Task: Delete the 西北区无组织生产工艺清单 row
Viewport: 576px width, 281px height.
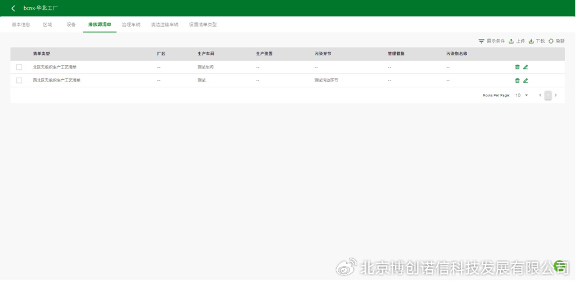Action: 517,81
